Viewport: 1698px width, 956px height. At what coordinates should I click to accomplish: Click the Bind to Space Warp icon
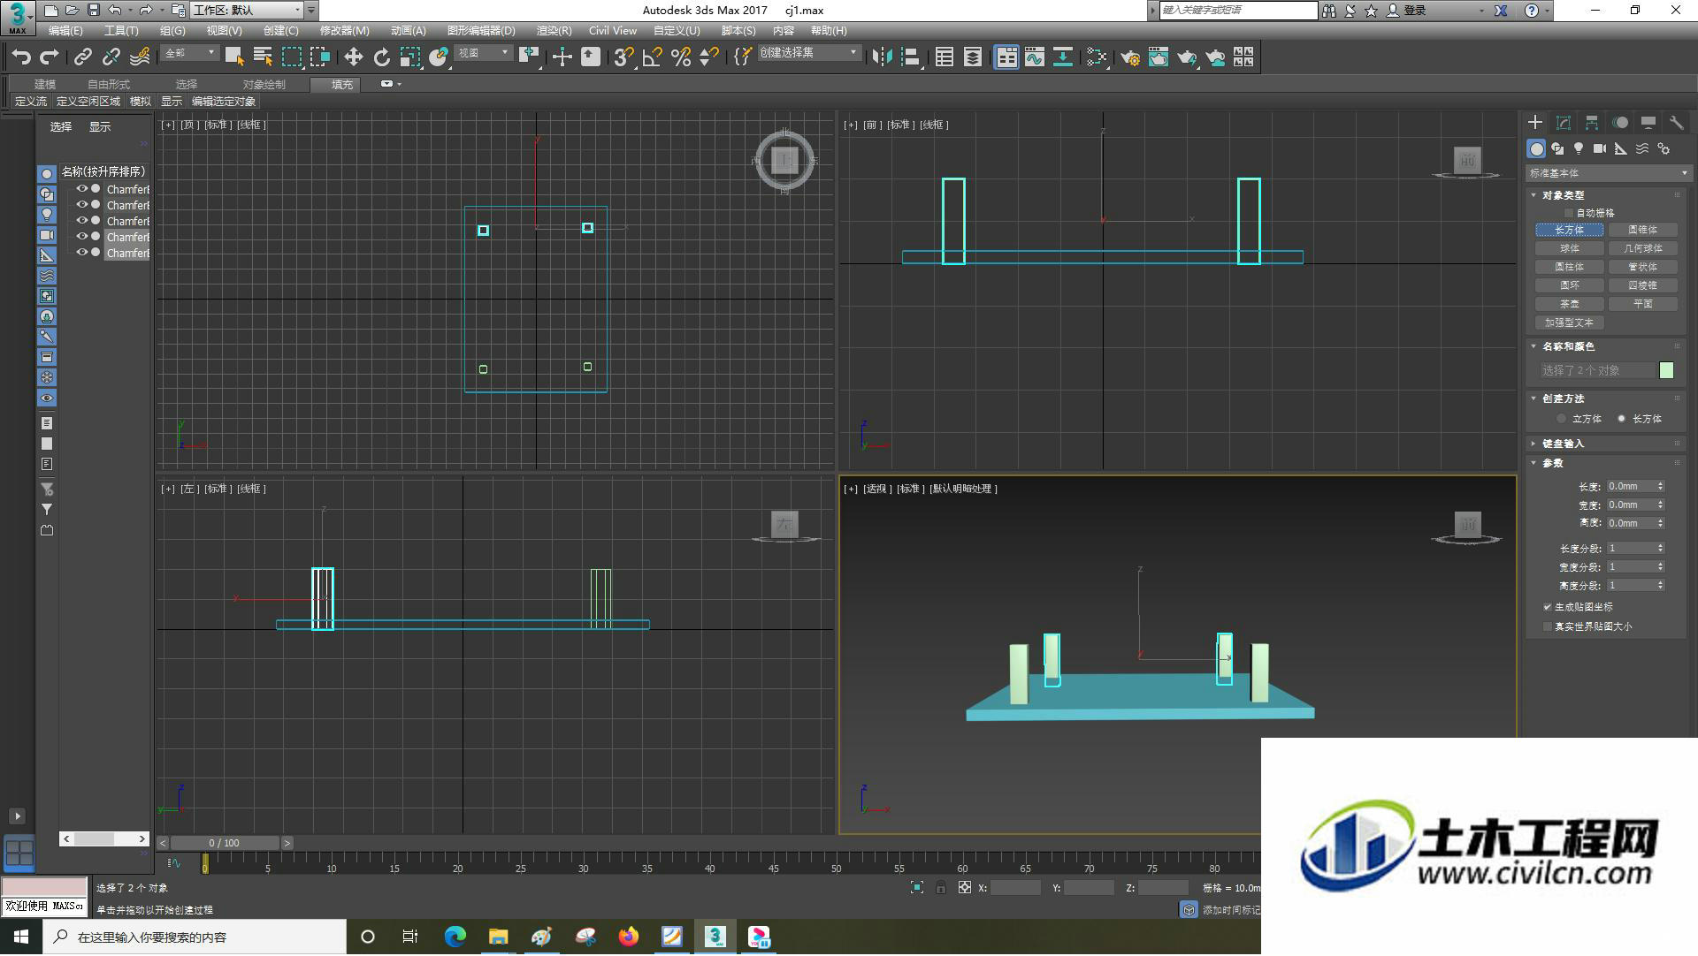pos(139,57)
